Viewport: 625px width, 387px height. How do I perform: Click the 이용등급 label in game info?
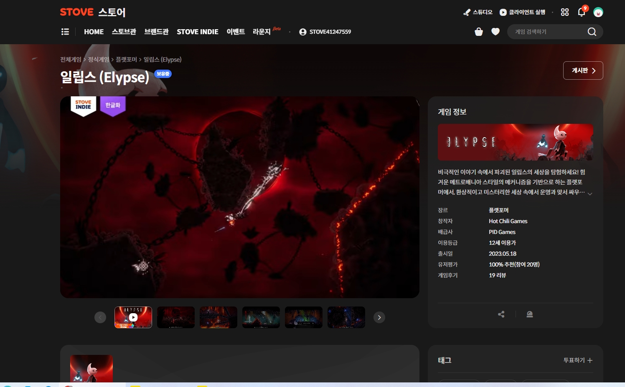[448, 243]
